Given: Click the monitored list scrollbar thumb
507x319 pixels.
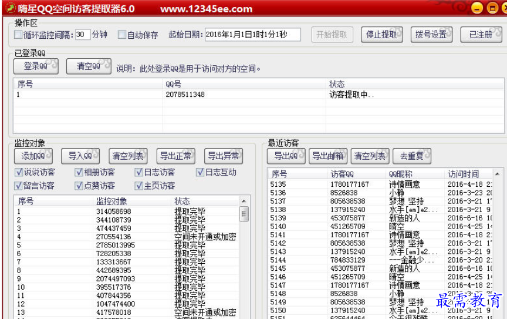Looking at the screenshot, I should pos(244,214).
